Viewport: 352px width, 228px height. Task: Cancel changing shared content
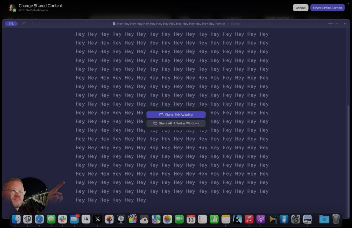[300, 8]
